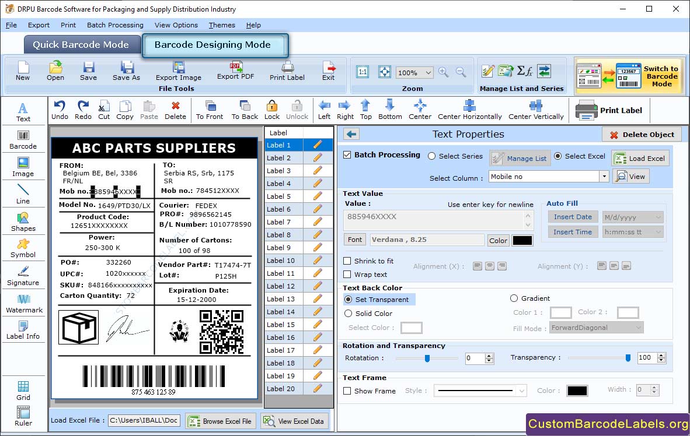Choose the Select Excel radio option
Image resolution: width=690 pixels, height=436 pixels.
coord(557,156)
